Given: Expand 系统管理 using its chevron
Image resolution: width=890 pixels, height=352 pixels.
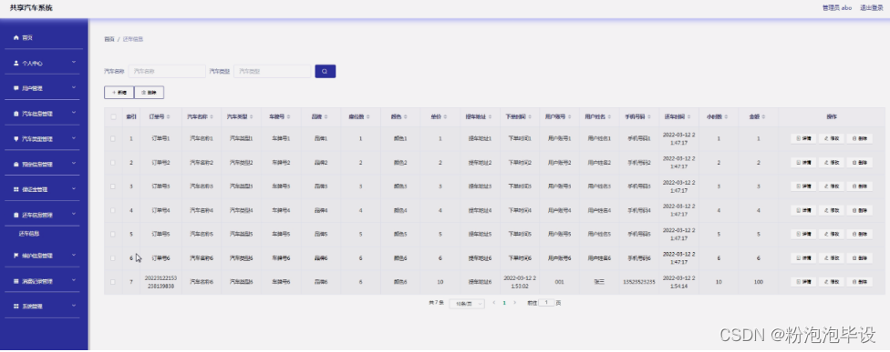Looking at the screenshot, I should pos(74,306).
